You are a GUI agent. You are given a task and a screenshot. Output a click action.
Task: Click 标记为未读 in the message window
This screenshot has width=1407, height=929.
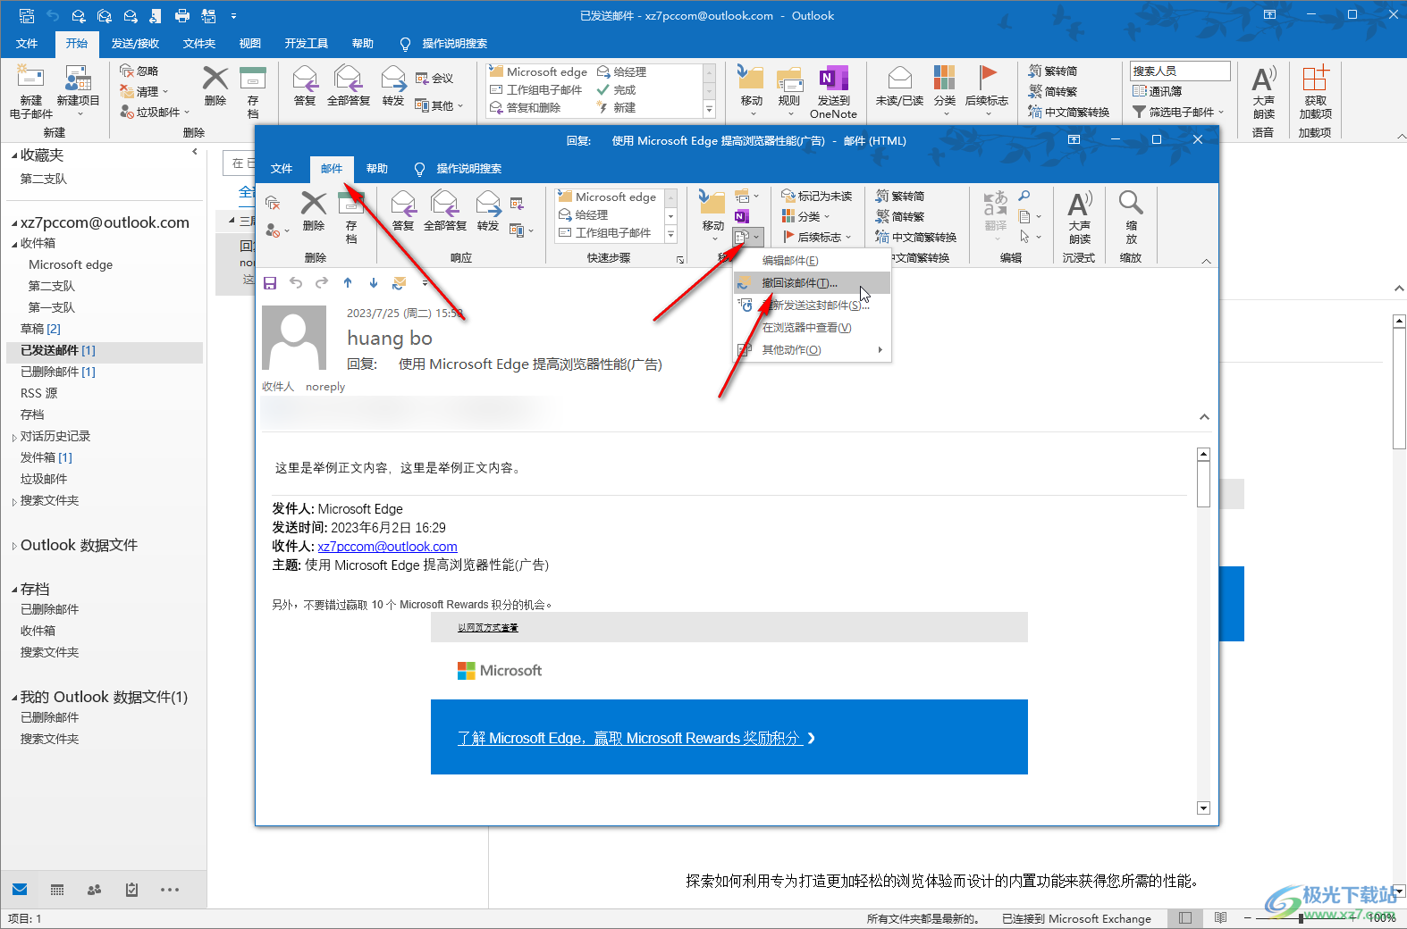pos(817,196)
